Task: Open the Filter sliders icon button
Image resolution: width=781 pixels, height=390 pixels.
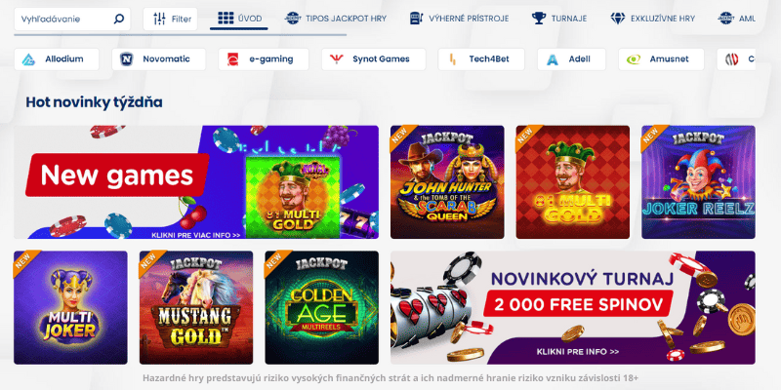Action: (x=159, y=19)
